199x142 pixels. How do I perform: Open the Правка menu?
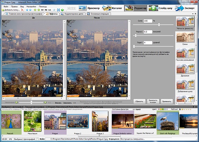tap(14, 7)
